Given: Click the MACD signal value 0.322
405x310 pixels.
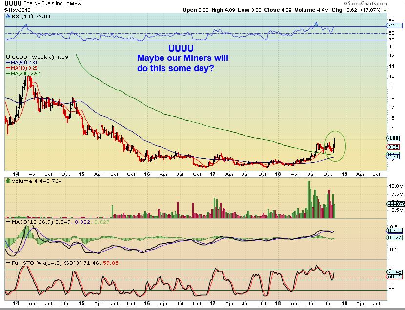Looking at the screenshot, I should tap(82, 222).
